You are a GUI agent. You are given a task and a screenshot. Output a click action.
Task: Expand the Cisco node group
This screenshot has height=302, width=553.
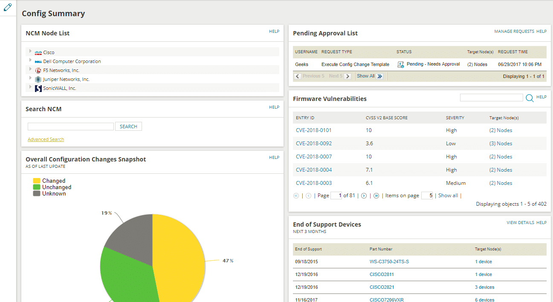point(30,51)
